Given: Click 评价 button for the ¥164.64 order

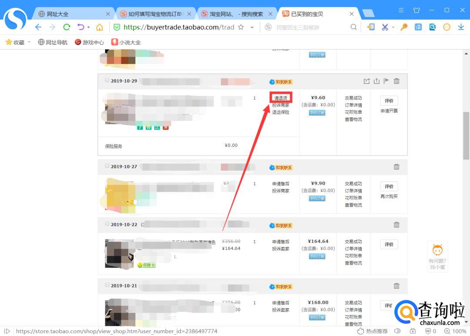Looking at the screenshot, I should pyautogui.click(x=389, y=244).
